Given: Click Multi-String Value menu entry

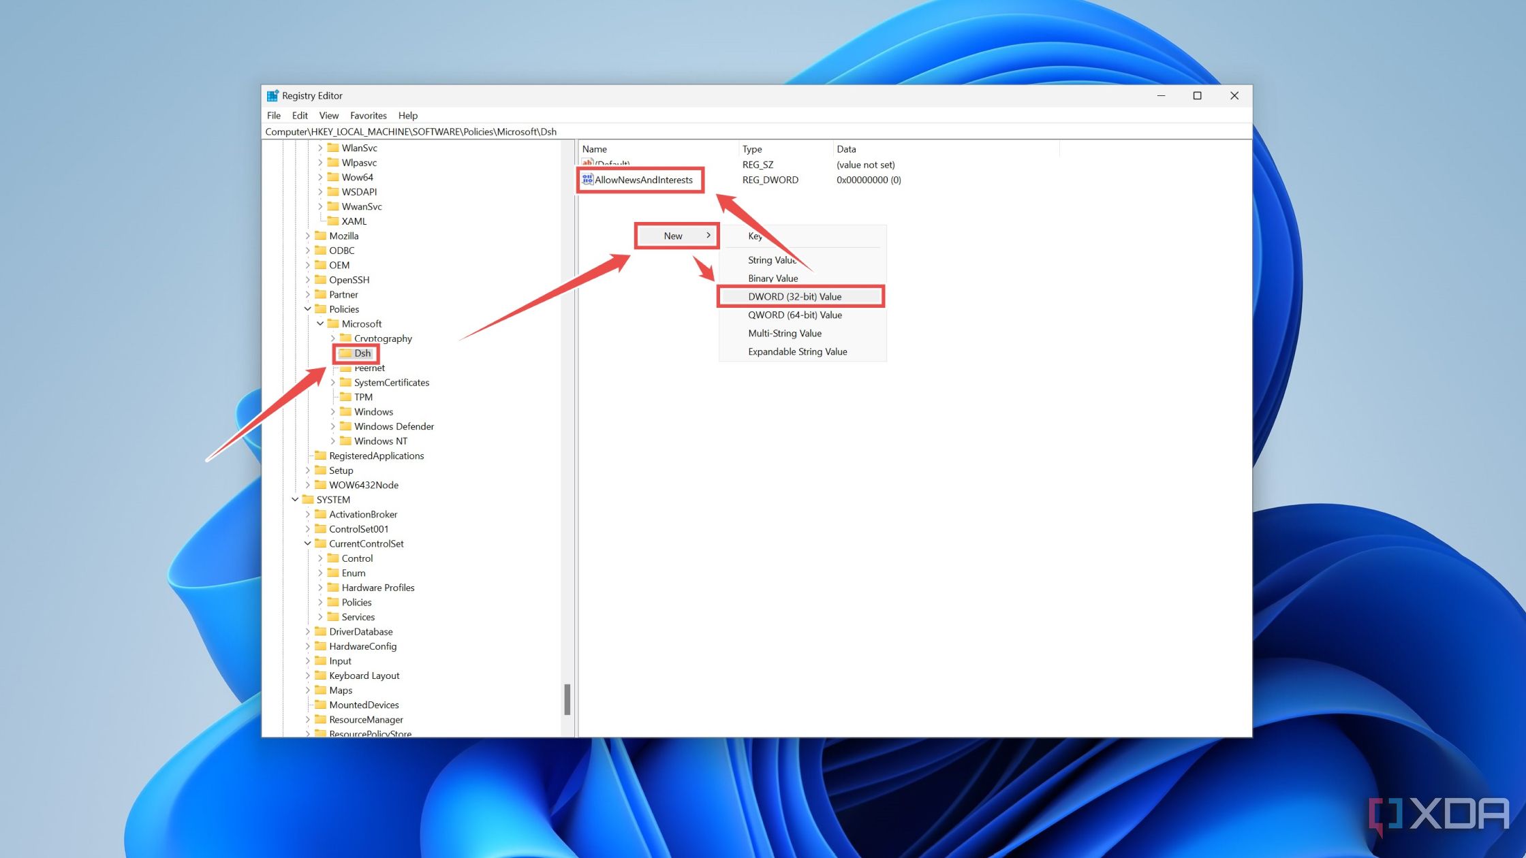Looking at the screenshot, I should tap(785, 332).
